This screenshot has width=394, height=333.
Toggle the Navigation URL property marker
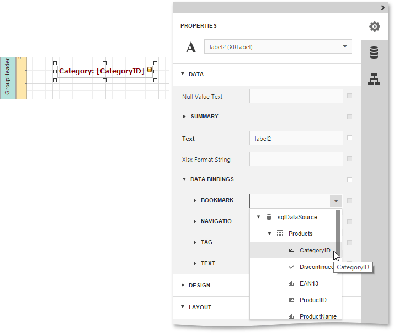point(349,221)
